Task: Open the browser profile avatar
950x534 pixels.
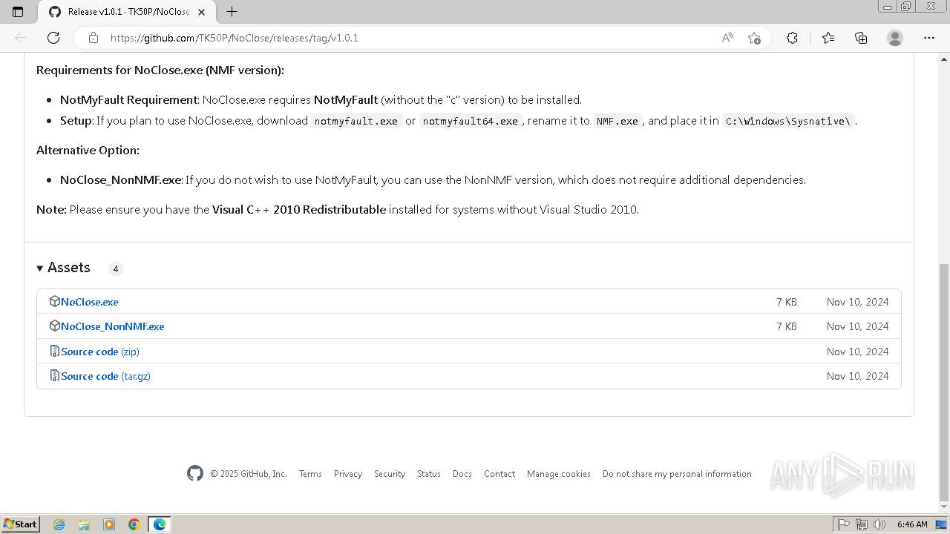Action: point(895,38)
